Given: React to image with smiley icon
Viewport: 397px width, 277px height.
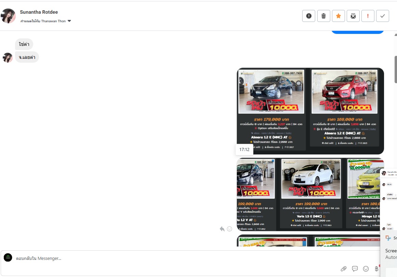Looking at the screenshot, I should 229,229.
